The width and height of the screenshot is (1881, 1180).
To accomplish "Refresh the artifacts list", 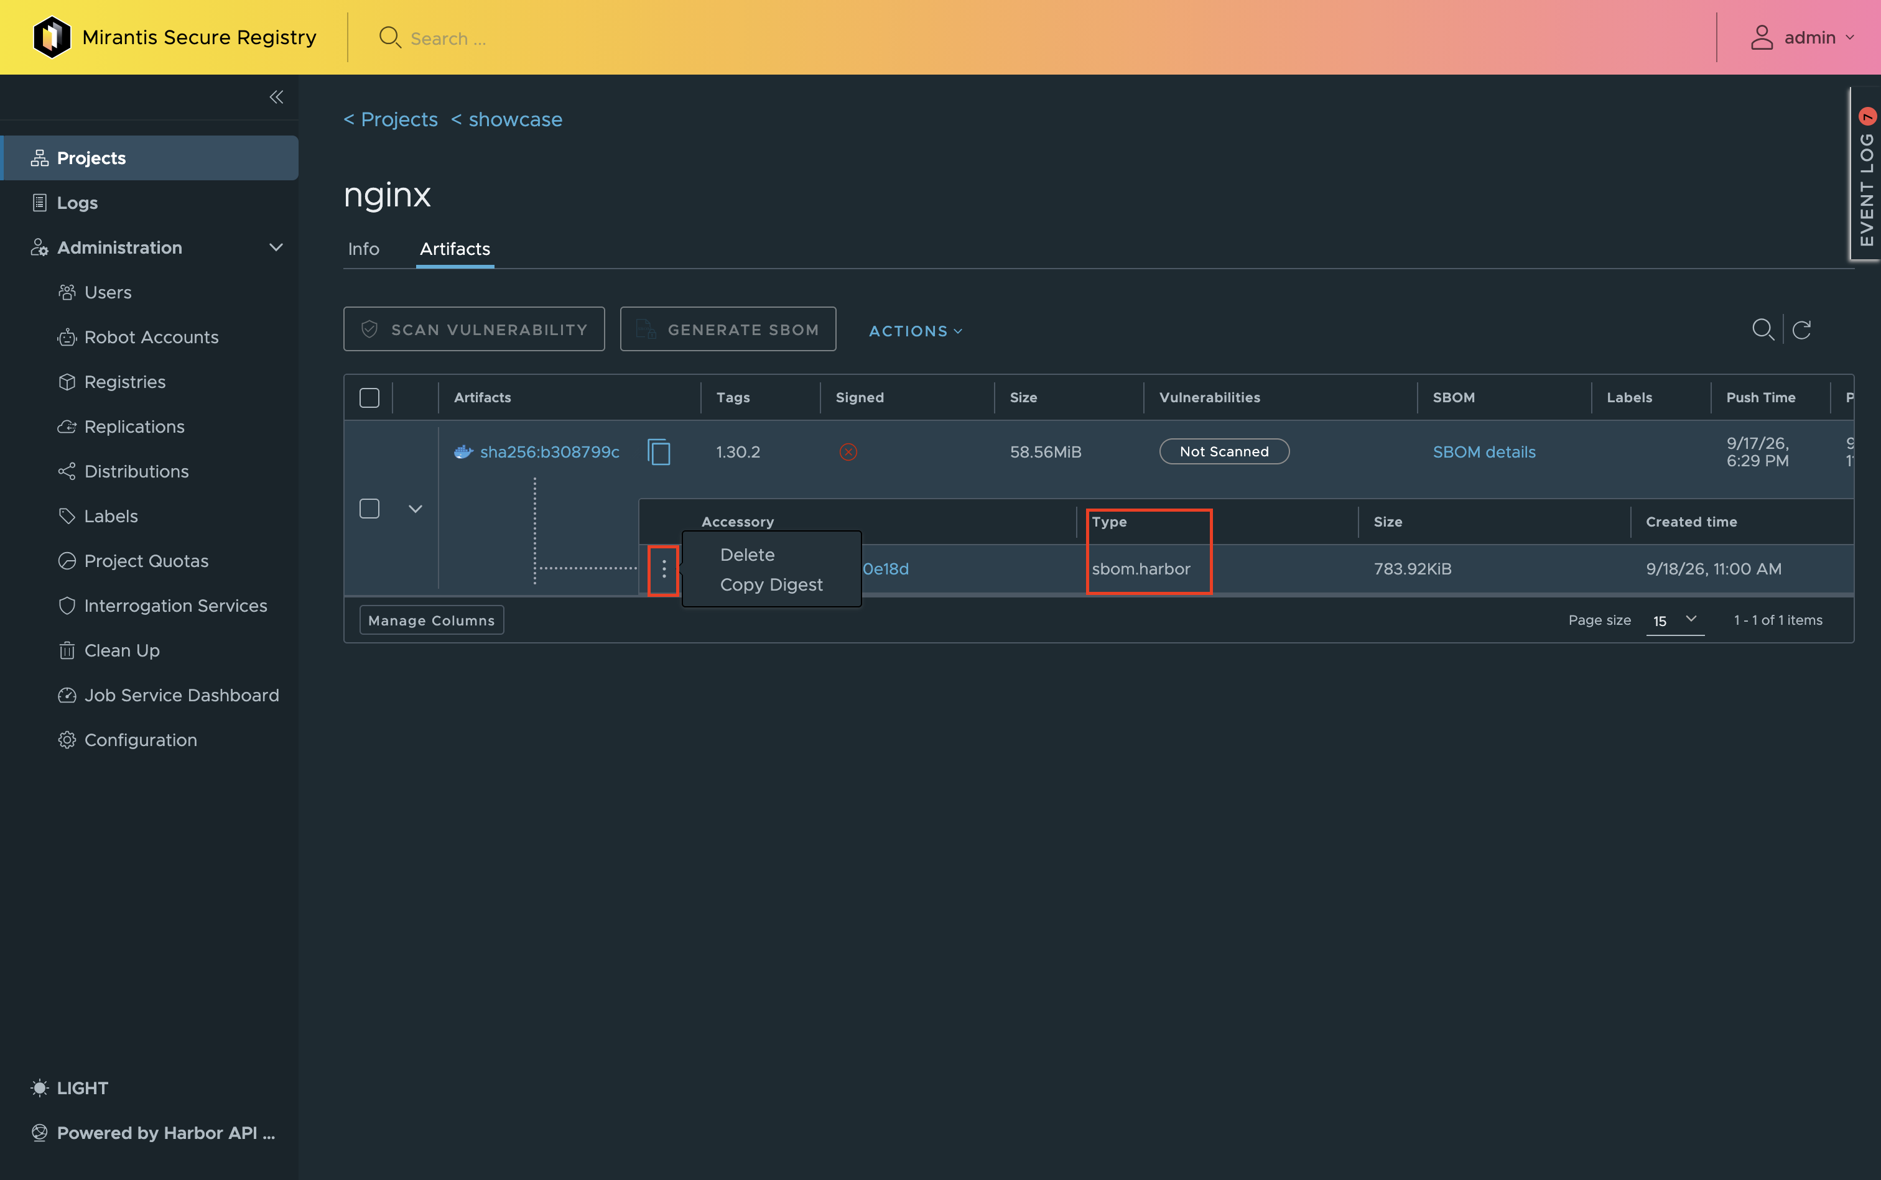I will point(1801,330).
